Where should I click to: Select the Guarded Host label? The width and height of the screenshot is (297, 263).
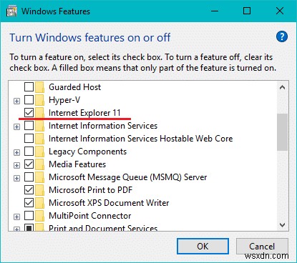75,87
